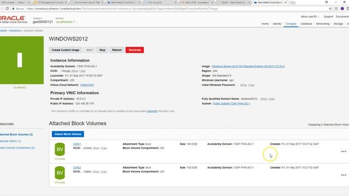Open the Storage navigation menu
The height and width of the screenshot is (196, 349).
[x=338, y=24]
